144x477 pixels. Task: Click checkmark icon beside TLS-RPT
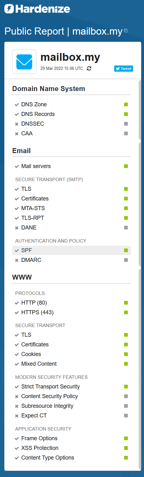(17, 218)
